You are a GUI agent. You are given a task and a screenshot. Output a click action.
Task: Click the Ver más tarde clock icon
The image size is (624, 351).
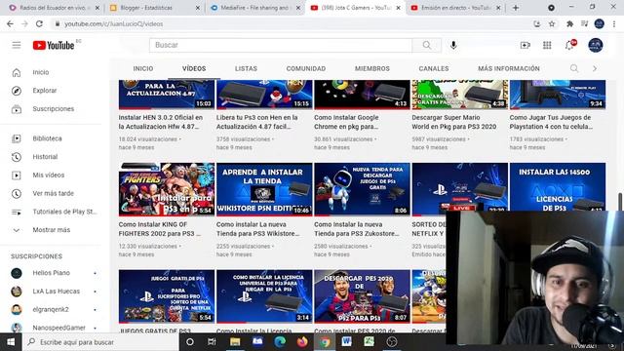coord(17,193)
